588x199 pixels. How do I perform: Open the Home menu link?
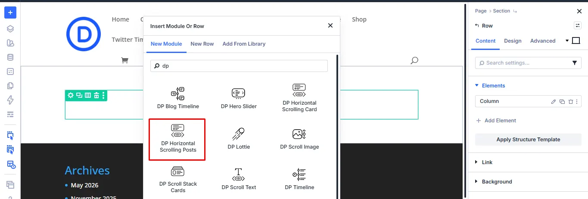pyautogui.click(x=121, y=19)
